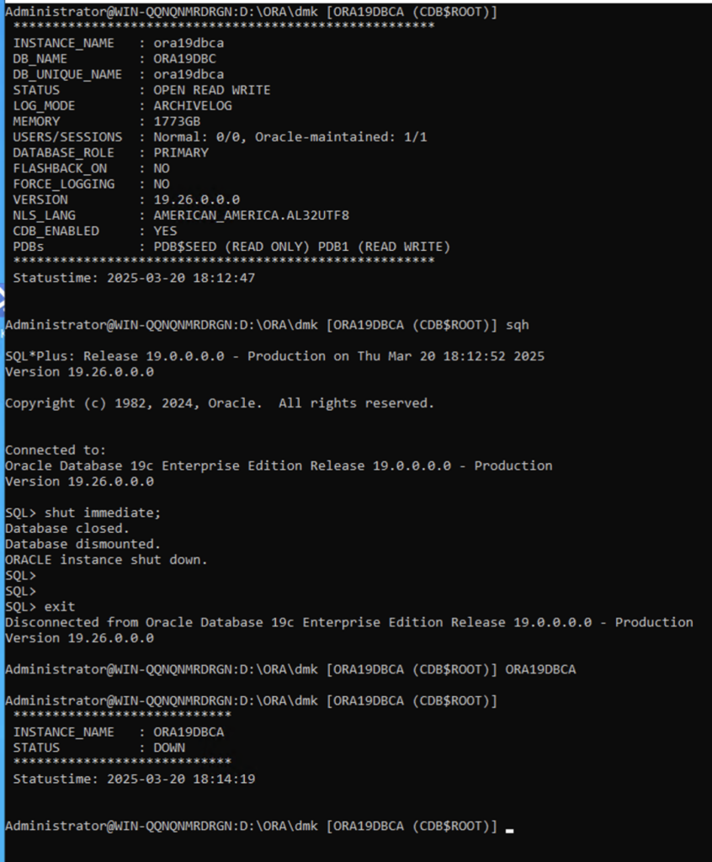The width and height of the screenshot is (712, 862).
Task: Click the MEMORY value 1773GB
Action: [x=177, y=121]
